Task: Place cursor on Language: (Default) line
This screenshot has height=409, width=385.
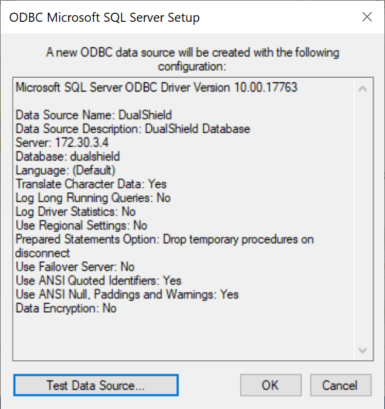Action: tap(65, 170)
